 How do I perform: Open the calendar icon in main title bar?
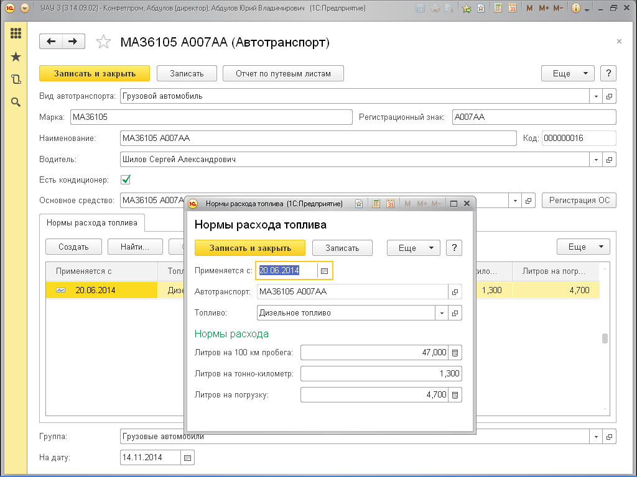tap(512, 9)
